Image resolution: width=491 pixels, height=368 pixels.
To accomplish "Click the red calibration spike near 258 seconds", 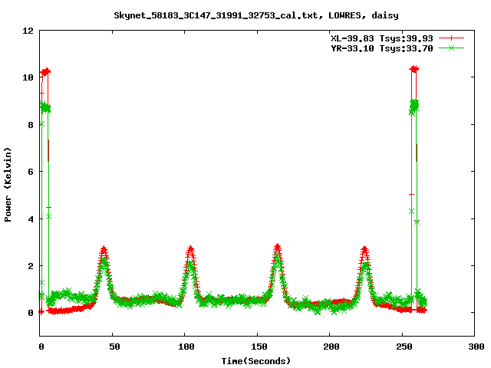I will point(414,69).
